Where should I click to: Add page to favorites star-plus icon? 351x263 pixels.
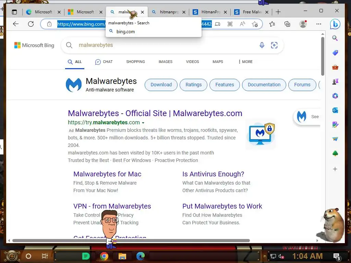255,24
